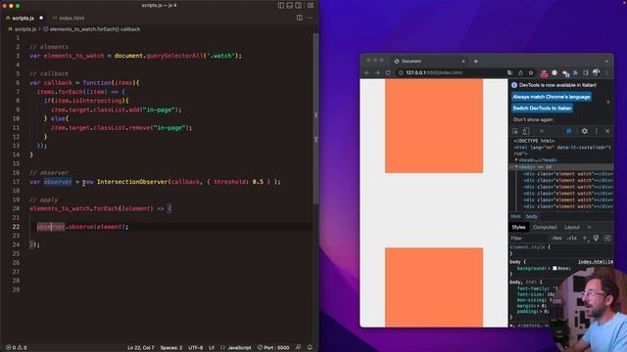The height and width of the screenshot is (352, 627).
Task: Collapse the body element in DevTools
Action: [516, 167]
